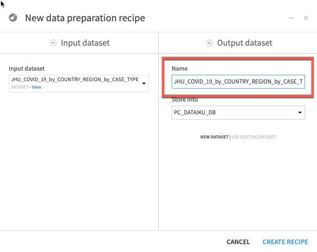The image size is (317, 252).
Task: Open the Input dataset dropdown
Action: point(144,84)
